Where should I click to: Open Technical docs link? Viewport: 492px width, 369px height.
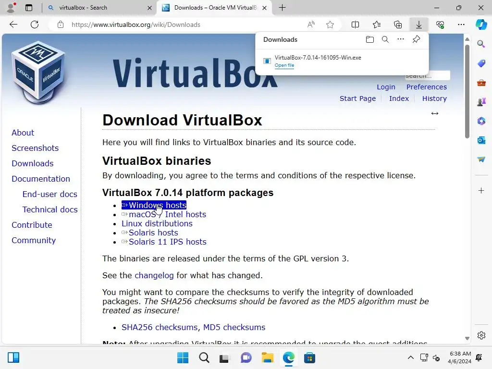coord(50,209)
